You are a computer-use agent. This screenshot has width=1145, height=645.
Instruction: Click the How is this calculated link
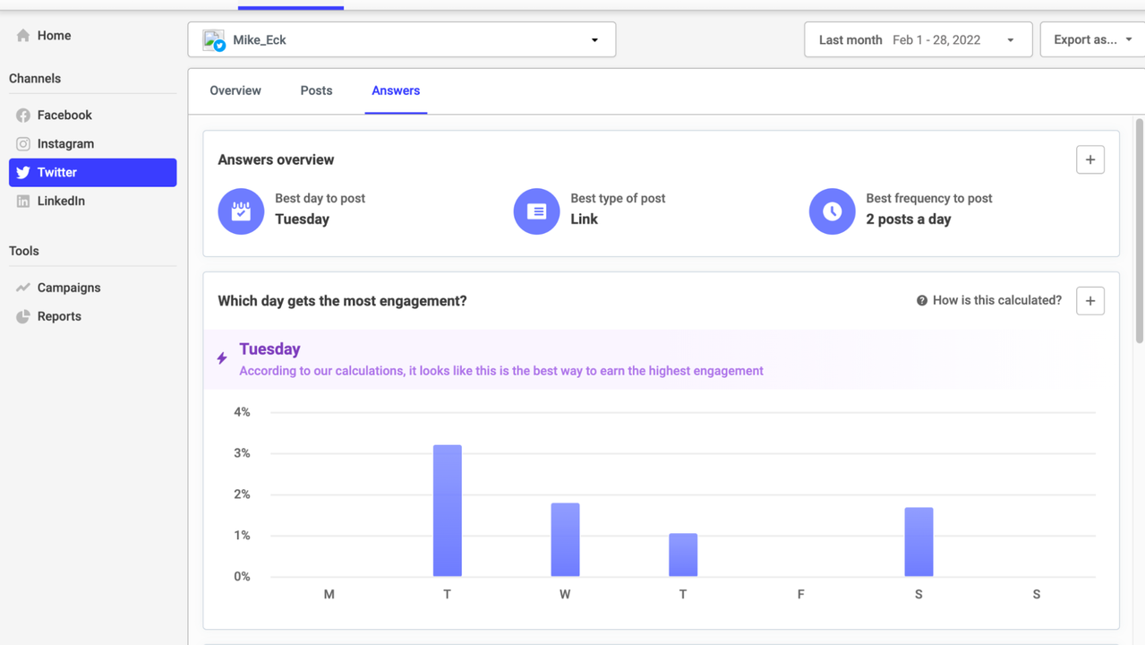point(989,300)
